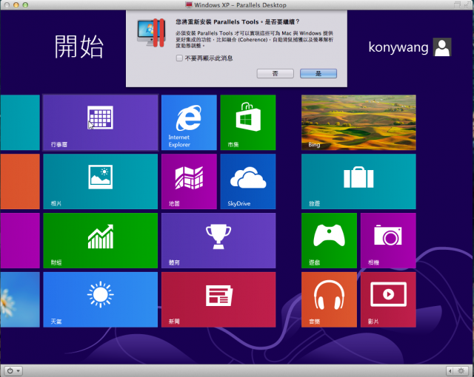Open the Store tile (市集)
The image size is (474, 377).
pos(248,123)
